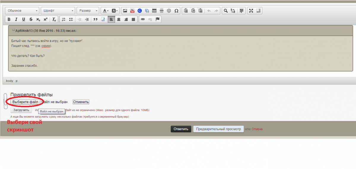This screenshot has height=169, width=356.
Task: Enable left text alignment
Action: [x=111, y=19]
